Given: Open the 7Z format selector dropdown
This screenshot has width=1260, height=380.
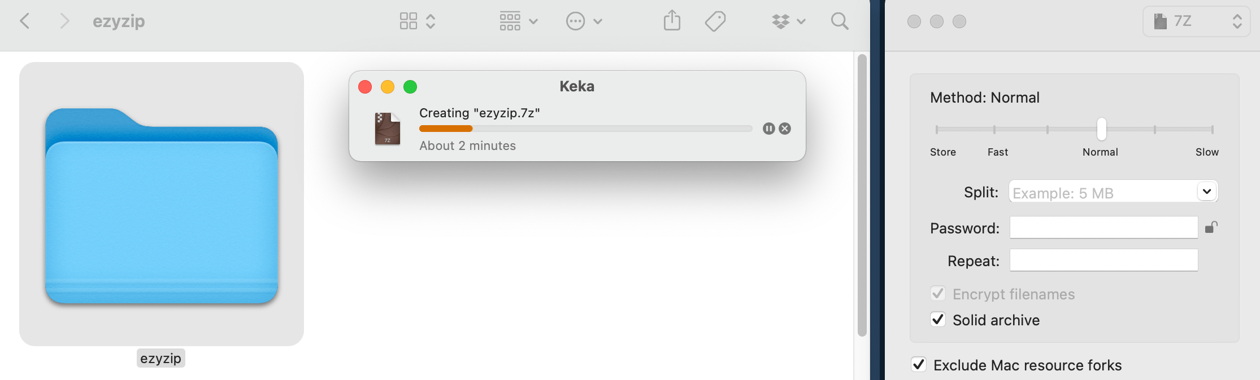Looking at the screenshot, I should point(1196,21).
